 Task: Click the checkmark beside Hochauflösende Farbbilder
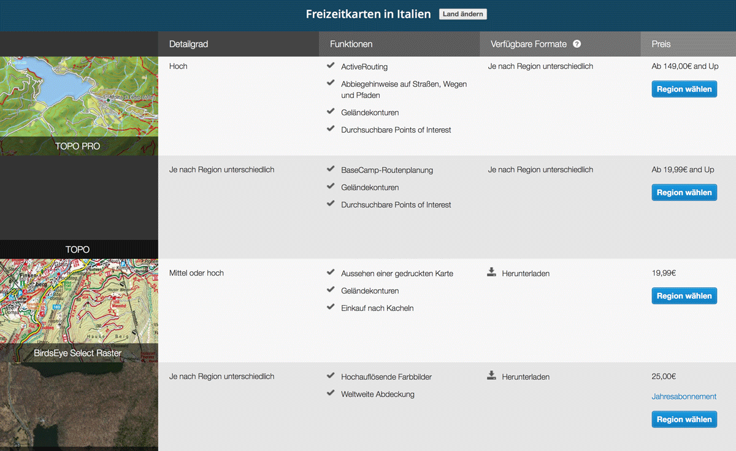click(x=331, y=376)
